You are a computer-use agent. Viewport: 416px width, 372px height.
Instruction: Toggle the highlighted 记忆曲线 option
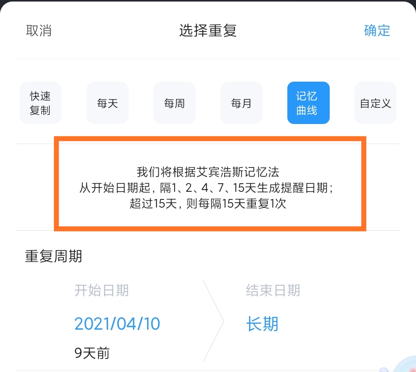click(309, 103)
